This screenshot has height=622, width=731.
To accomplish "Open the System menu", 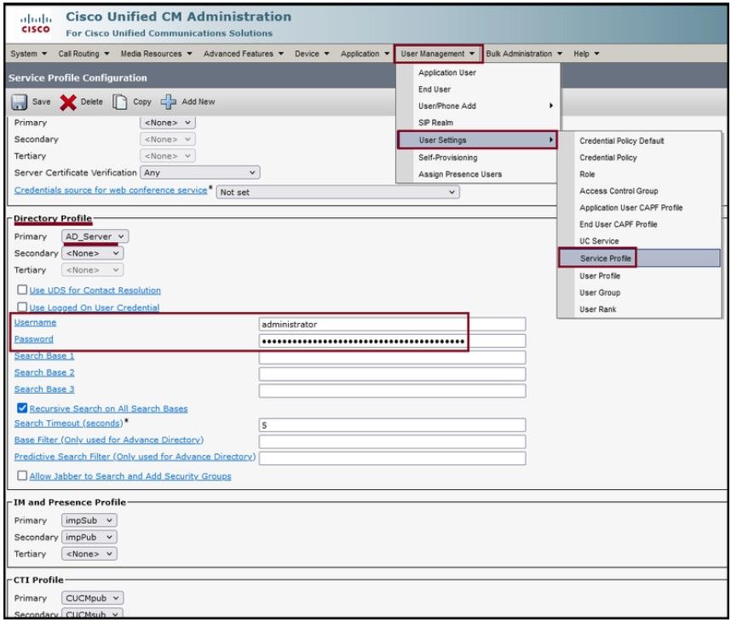I will point(28,54).
